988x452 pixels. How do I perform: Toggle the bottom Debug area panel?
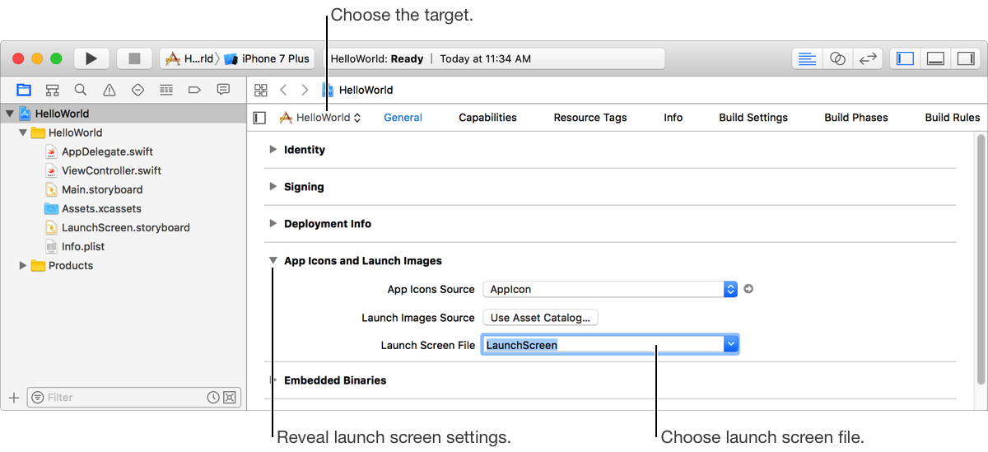[x=934, y=58]
